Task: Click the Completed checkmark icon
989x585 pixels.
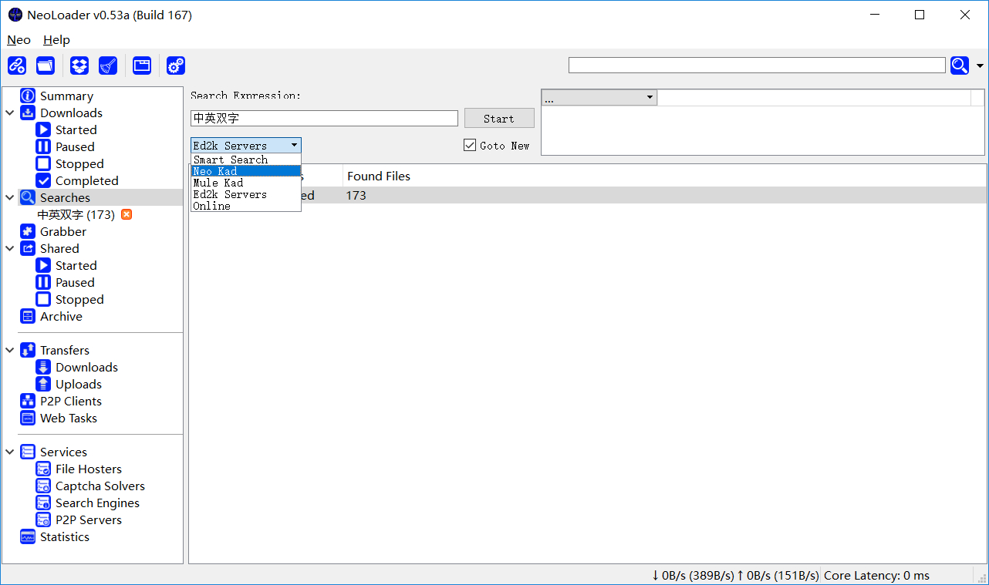Action: [43, 180]
